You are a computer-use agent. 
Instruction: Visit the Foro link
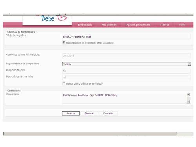182,25
